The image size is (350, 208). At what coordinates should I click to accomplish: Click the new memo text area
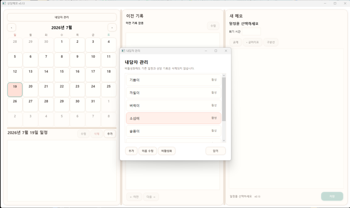(x=287, y=118)
